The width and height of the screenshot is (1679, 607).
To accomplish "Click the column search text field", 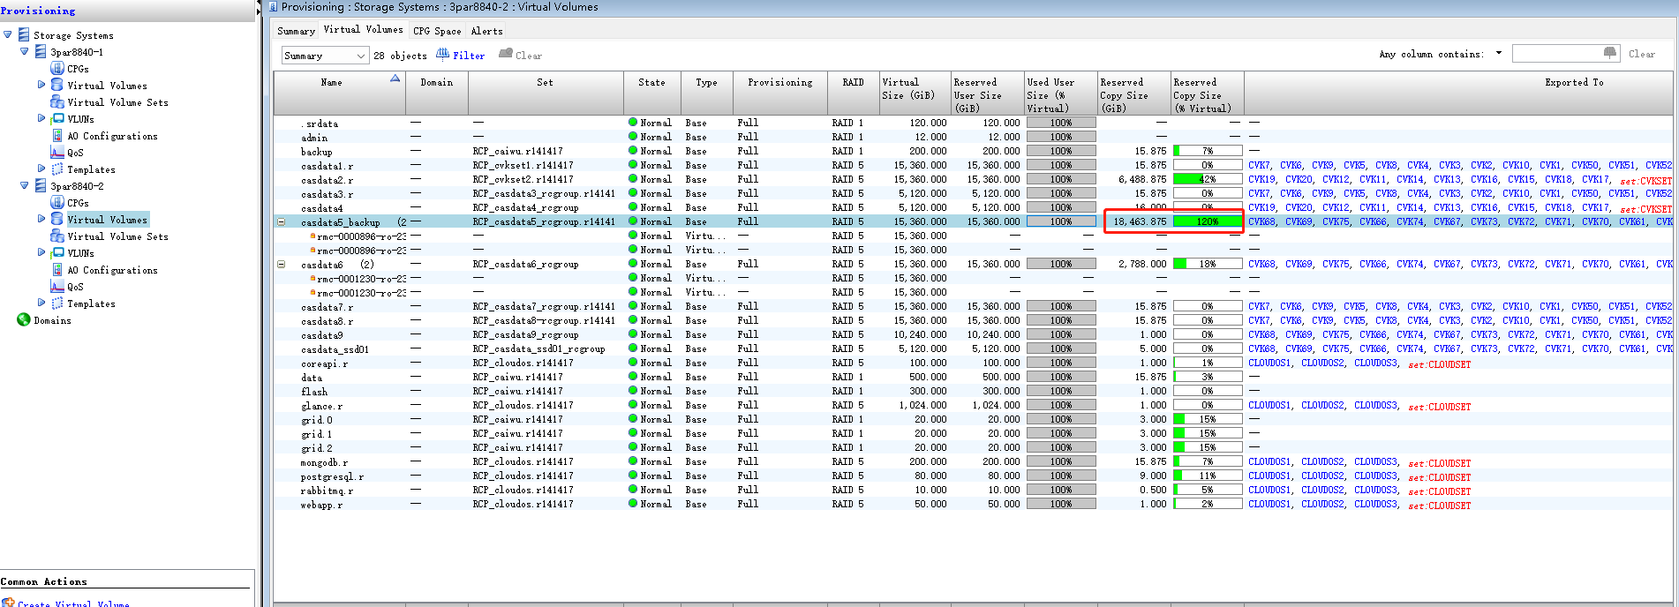I will pyautogui.click(x=1557, y=54).
